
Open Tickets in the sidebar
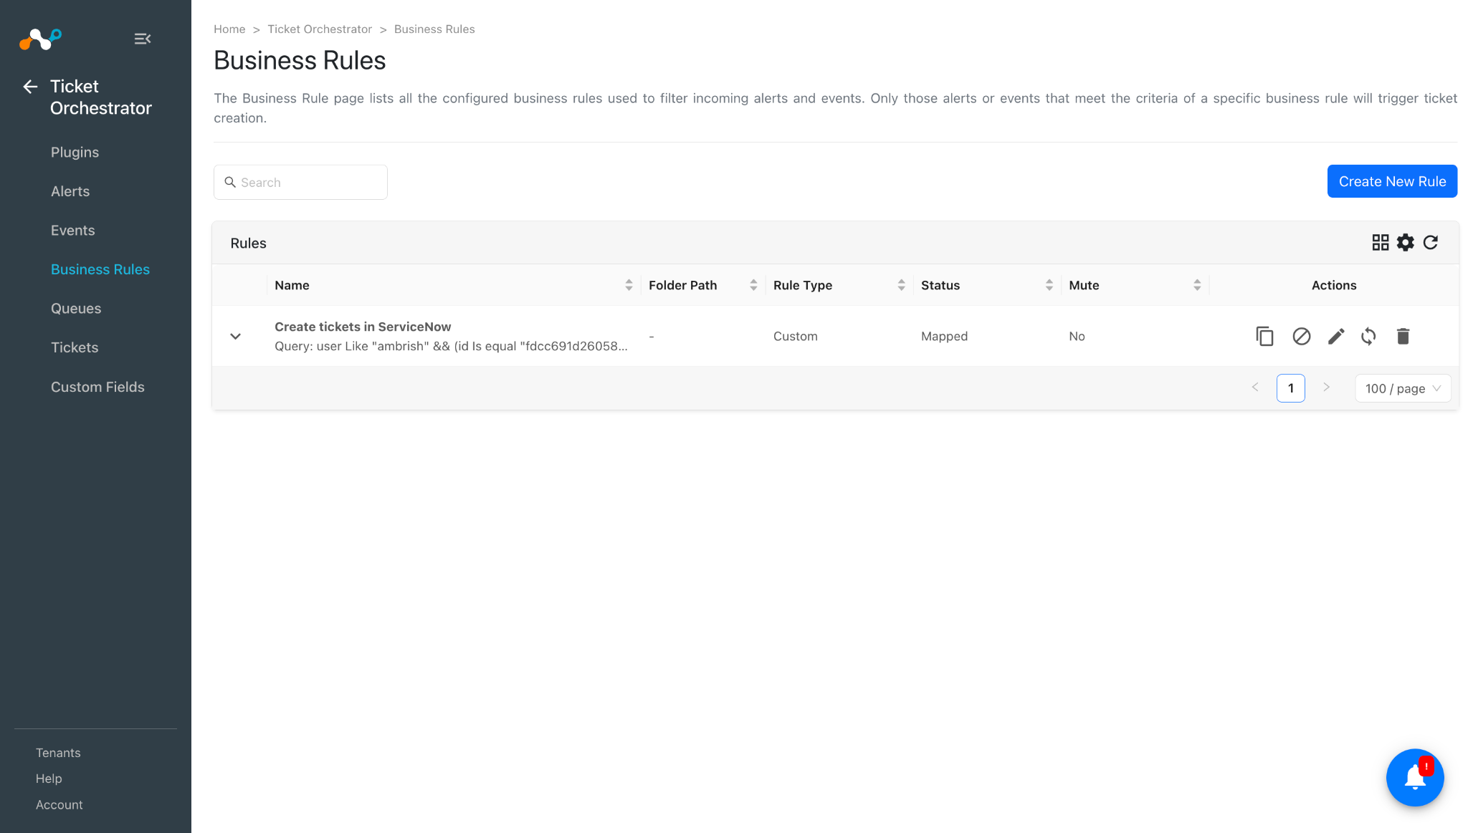pos(75,347)
